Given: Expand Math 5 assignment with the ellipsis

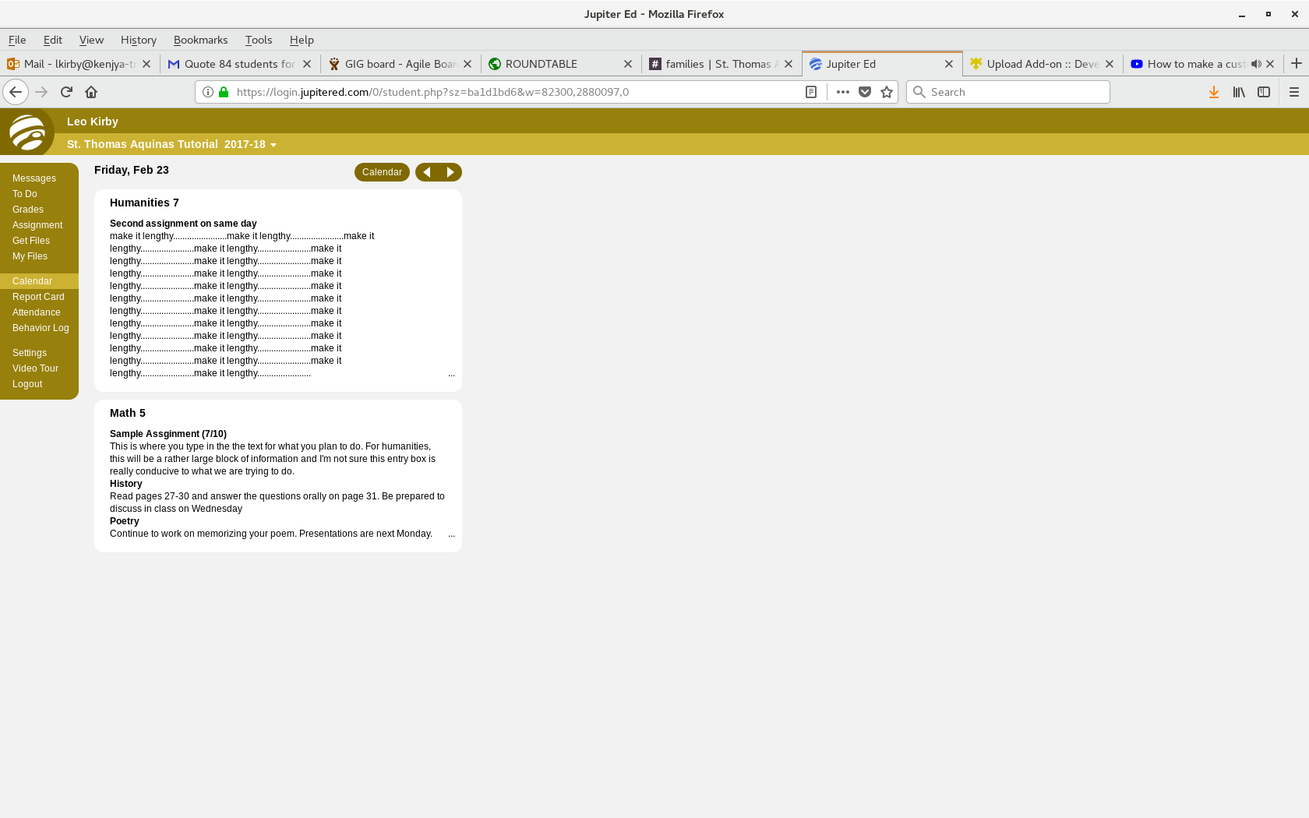Looking at the screenshot, I should (x=451, y=534).
